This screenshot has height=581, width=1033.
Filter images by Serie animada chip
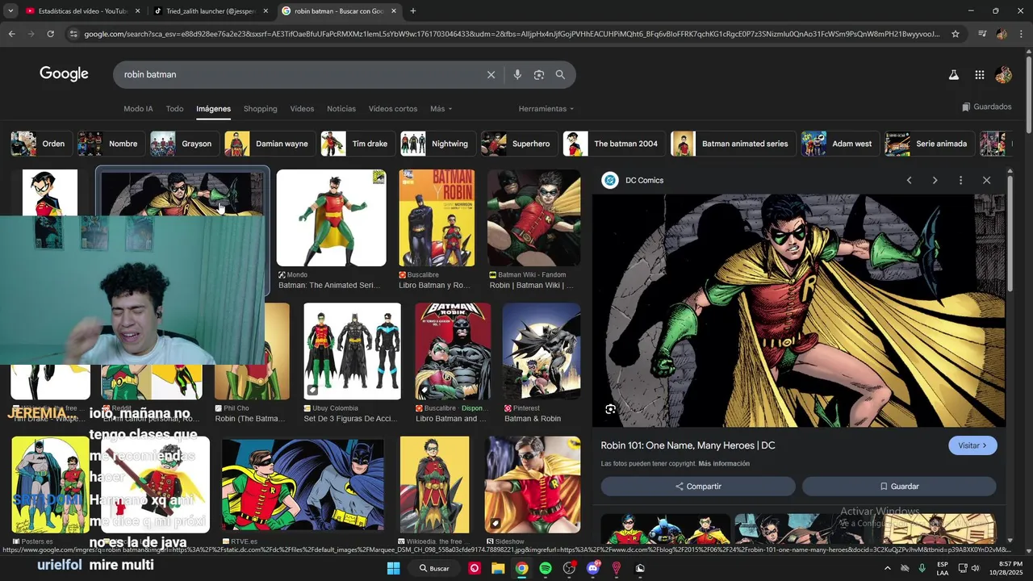click(x=929, y=144)
